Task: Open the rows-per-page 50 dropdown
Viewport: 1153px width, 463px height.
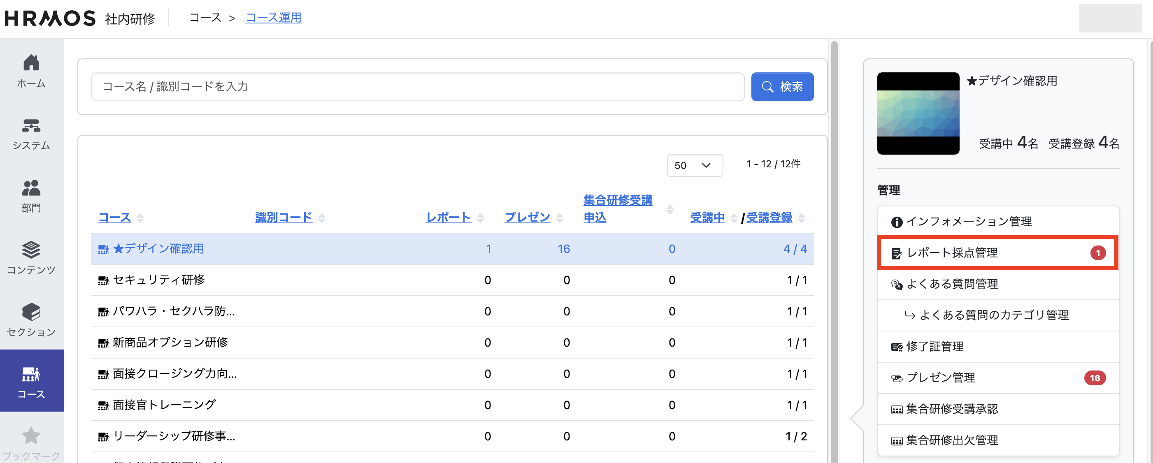Action: tap(694, 166)
